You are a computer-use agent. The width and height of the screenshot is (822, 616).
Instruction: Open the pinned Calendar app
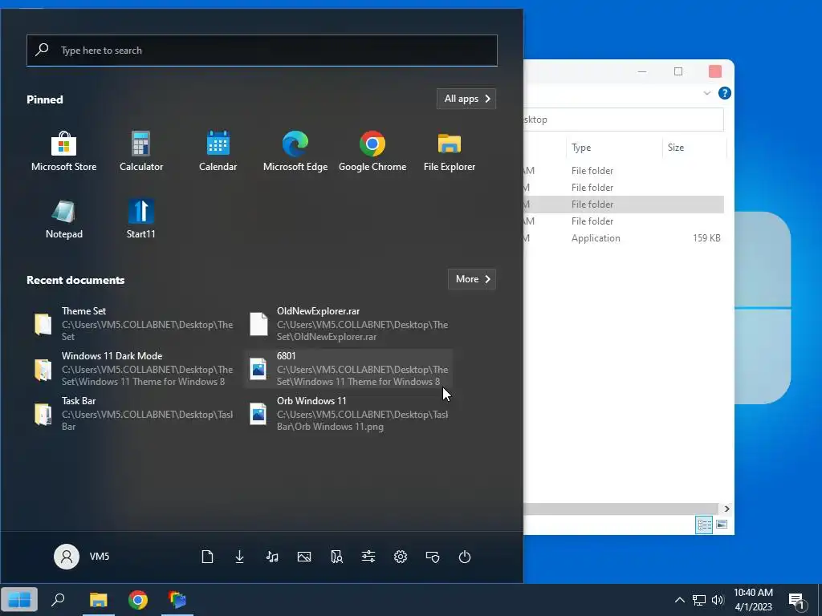tap(218, 152)
